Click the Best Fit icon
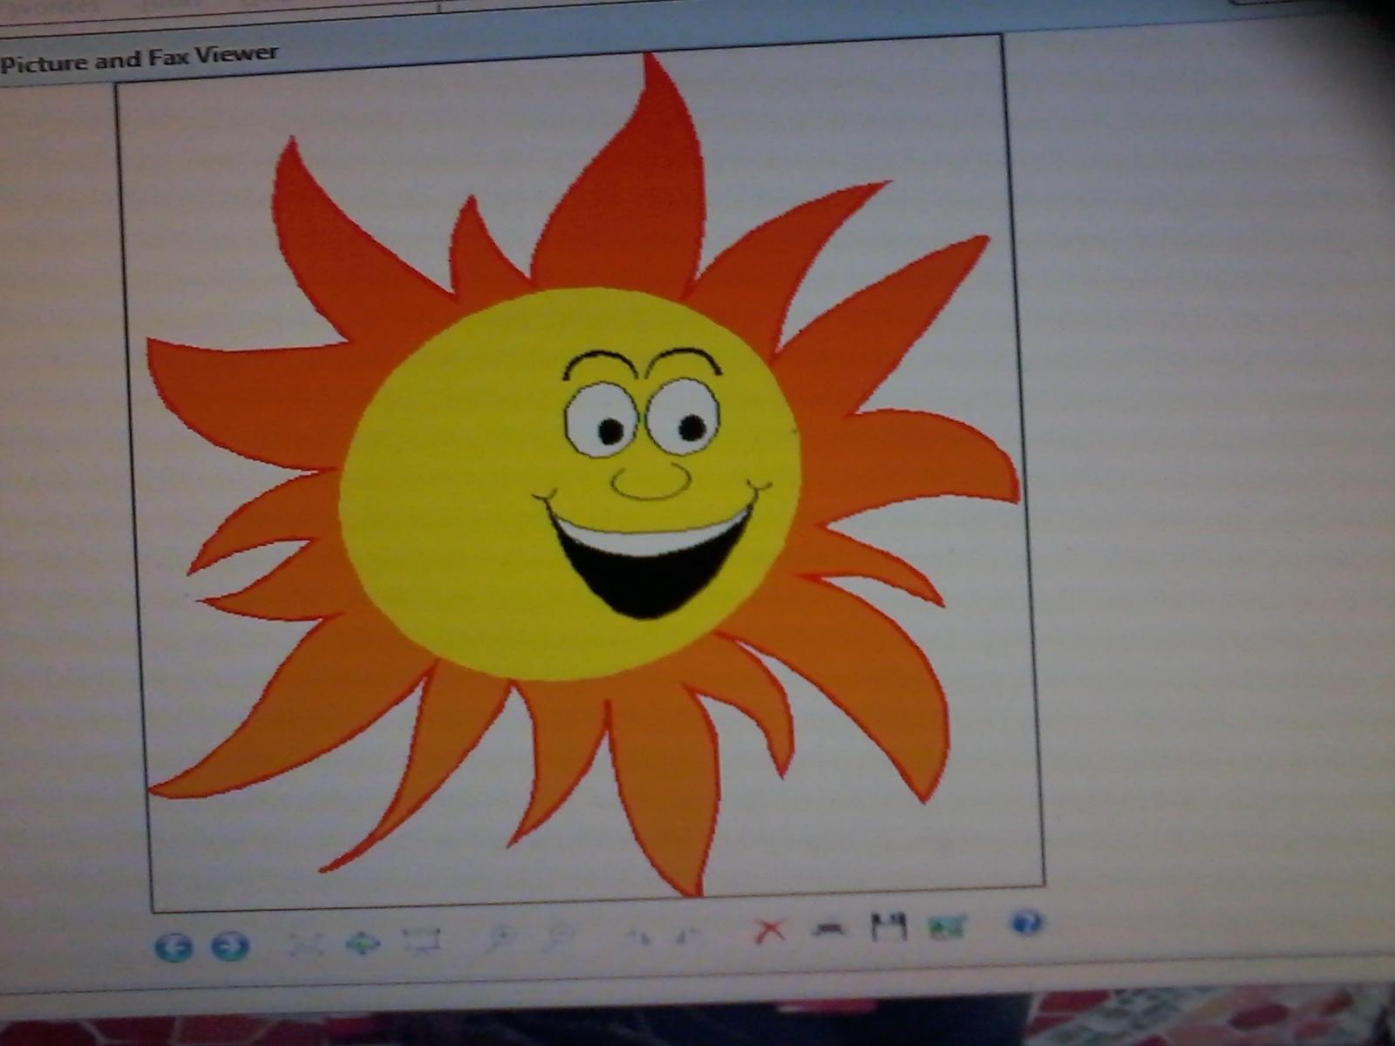1395x1046 pixels. tap(305, 943)
